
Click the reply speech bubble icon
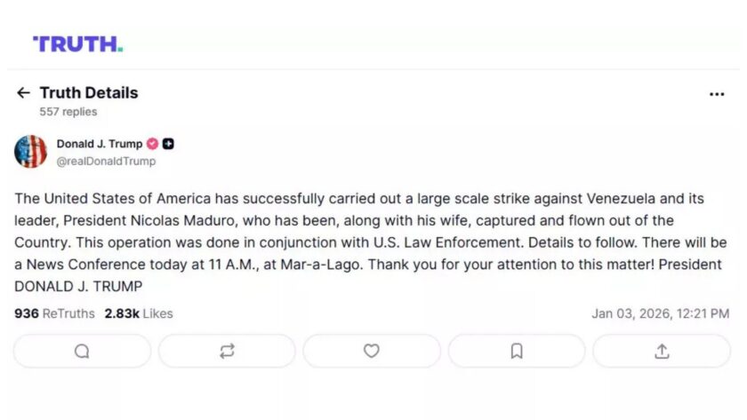tap(82, 351)
